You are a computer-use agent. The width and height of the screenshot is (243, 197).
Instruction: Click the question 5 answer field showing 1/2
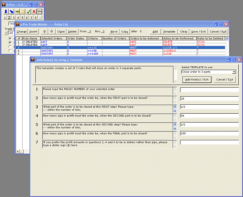tap(210, 124)
